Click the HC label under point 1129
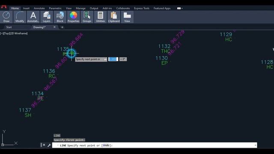This screenshot has width=274, height=154. (229, 39)
